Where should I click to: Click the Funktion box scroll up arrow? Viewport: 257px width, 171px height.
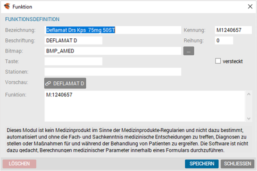[249, 94]
